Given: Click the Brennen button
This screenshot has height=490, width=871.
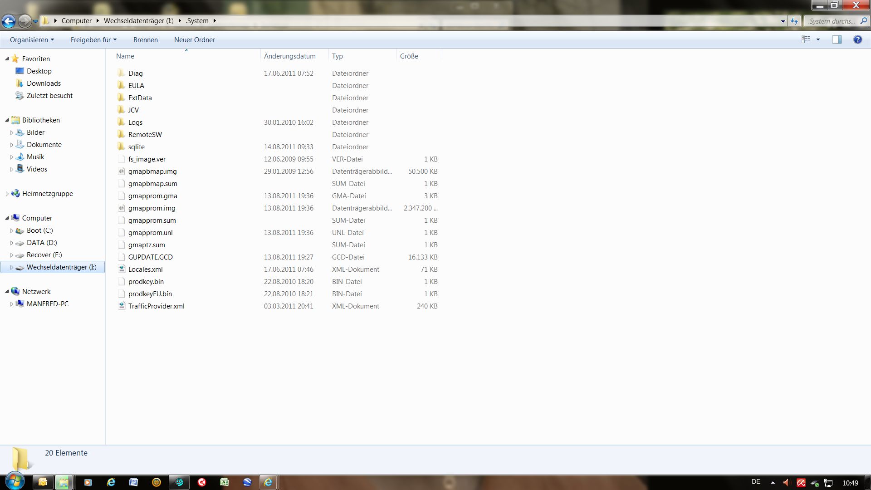Looking at the screenshot, I should click(146, 40).
